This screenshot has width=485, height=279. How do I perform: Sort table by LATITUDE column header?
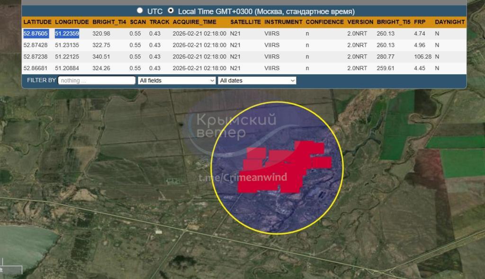[x=37, y=22]
